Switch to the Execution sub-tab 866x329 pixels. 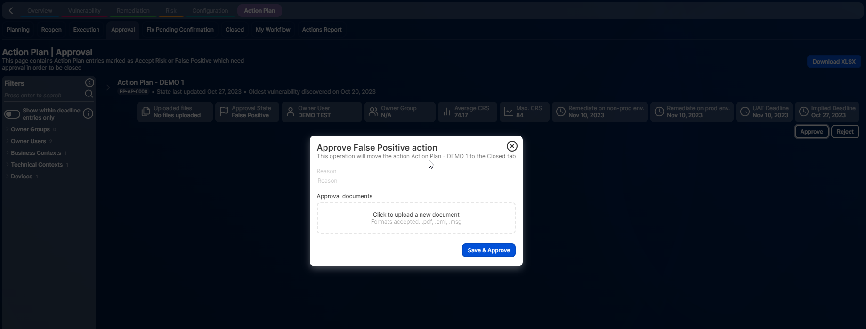pos(86,30)
